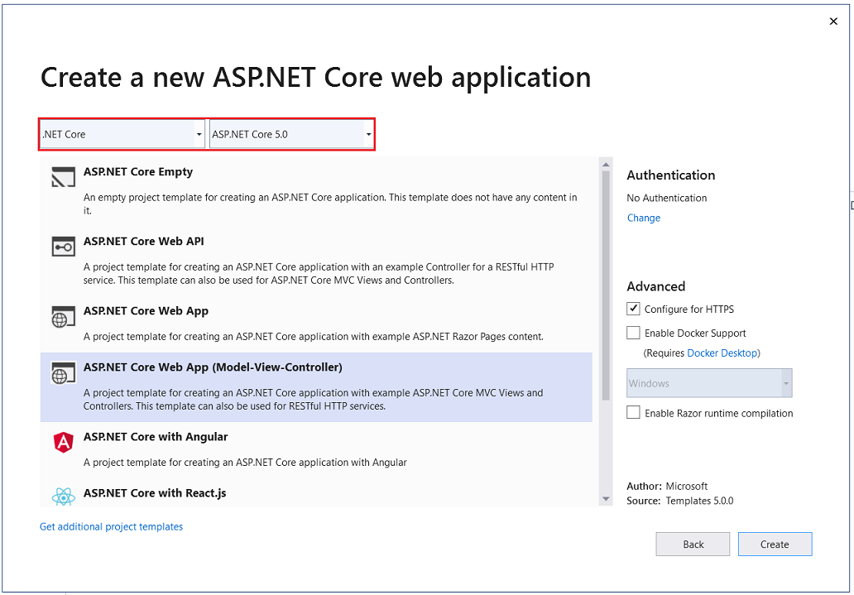Open the ASP.NET Core 5.0 version dropdown
Image resolution: width=854 pixels, height=595 pixels.
(368, 133)
